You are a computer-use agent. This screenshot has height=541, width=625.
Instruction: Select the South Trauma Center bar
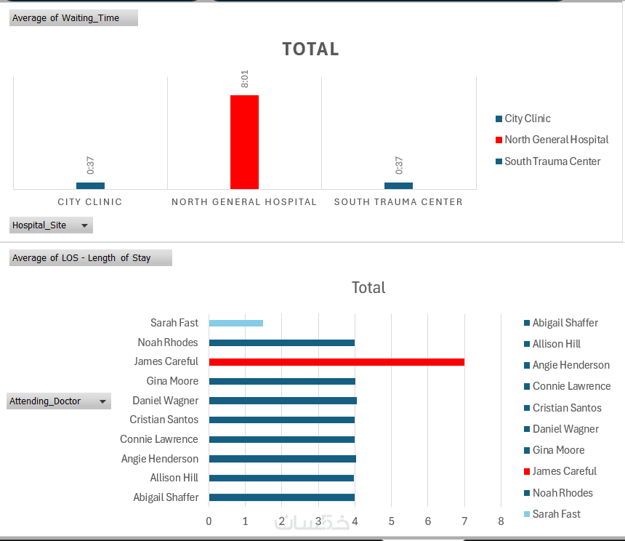[x=398, y=185]
